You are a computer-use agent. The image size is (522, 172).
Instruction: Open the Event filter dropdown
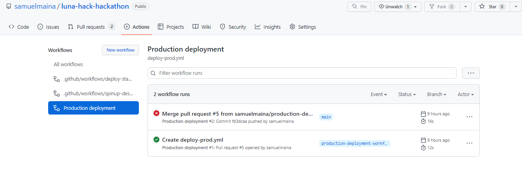click(378, 94)
